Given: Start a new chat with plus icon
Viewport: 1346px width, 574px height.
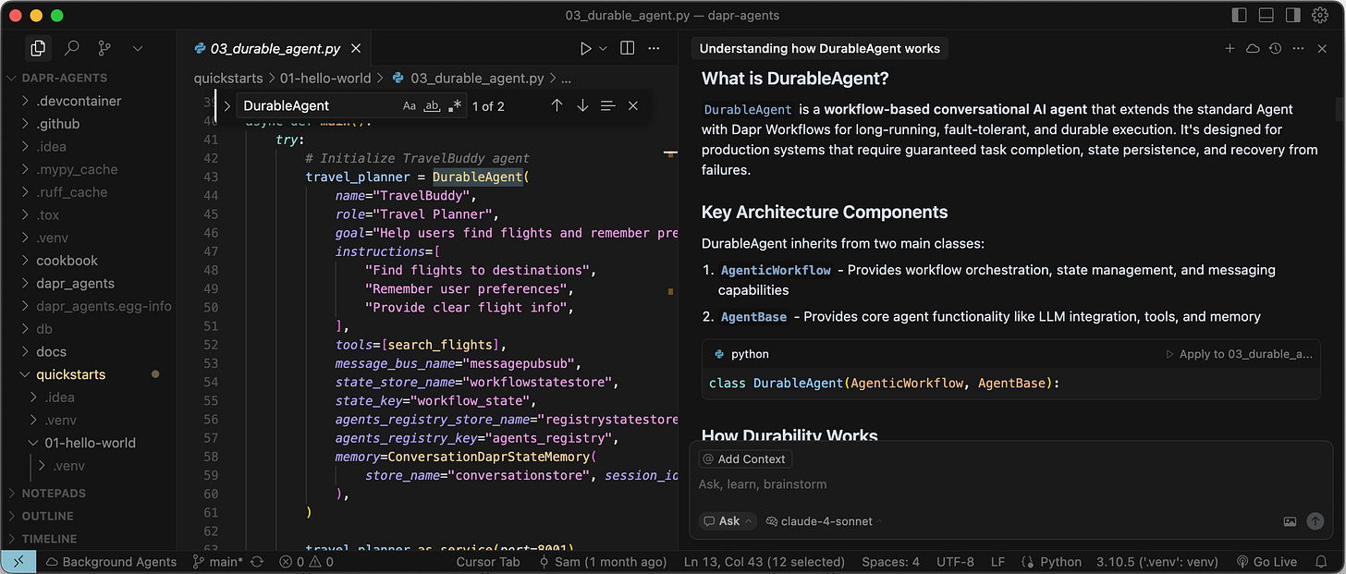Looking at the screenshot, I should point(1230,48).
